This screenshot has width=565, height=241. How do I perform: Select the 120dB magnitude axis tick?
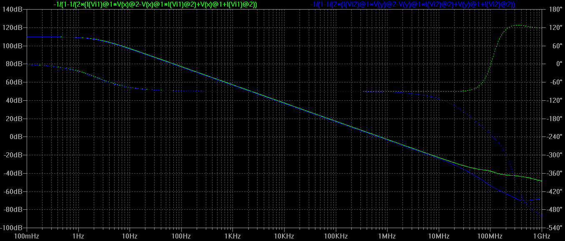[12, 27]
